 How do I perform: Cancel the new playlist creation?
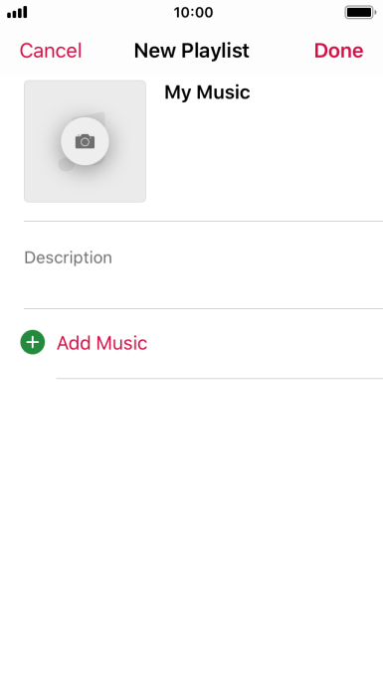pos(51,51)
